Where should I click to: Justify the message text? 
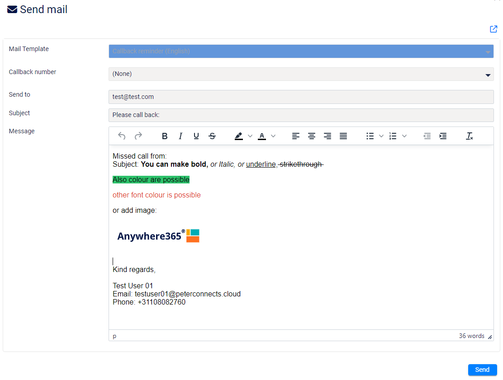coord(343,136)
